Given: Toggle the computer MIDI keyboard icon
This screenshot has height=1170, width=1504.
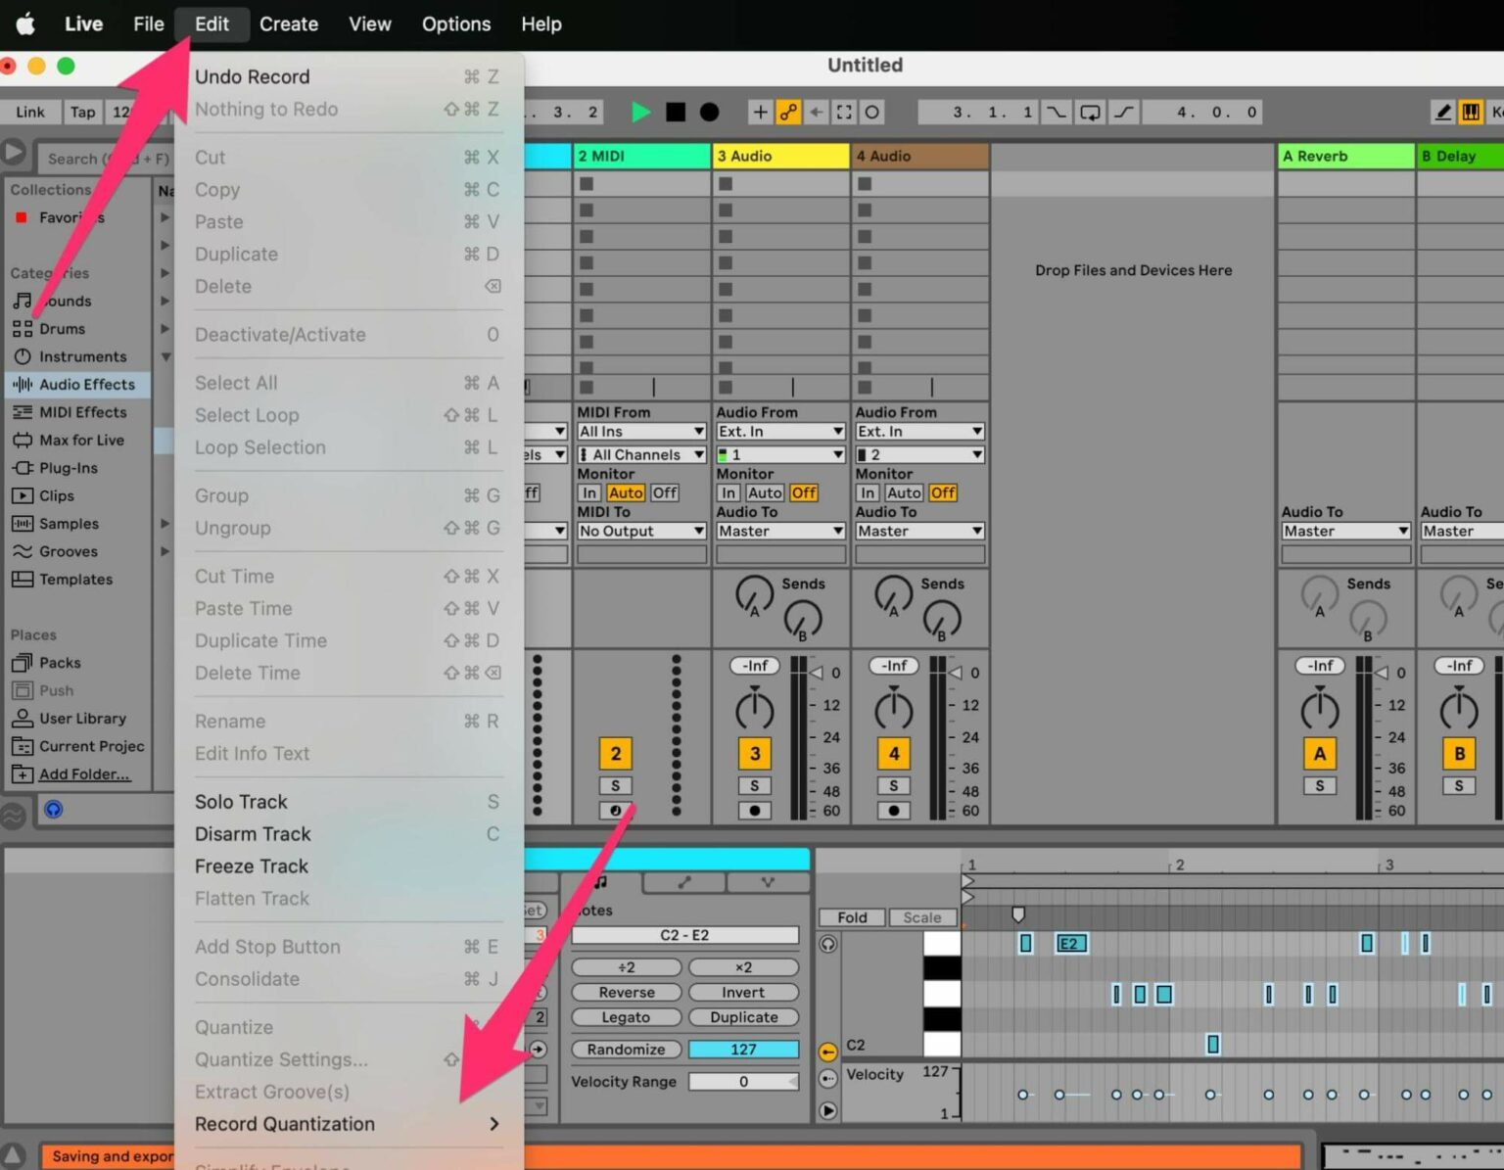Looking at the screenshot, I should point(1471,112).
